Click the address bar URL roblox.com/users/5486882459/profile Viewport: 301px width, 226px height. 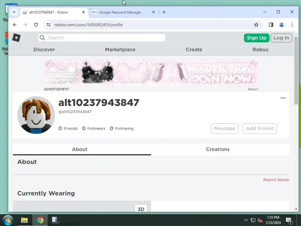point(88,25)
